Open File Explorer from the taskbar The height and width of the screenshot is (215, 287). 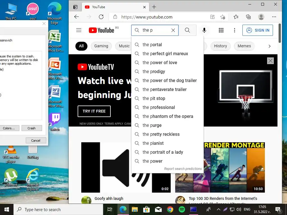point(135,209)
